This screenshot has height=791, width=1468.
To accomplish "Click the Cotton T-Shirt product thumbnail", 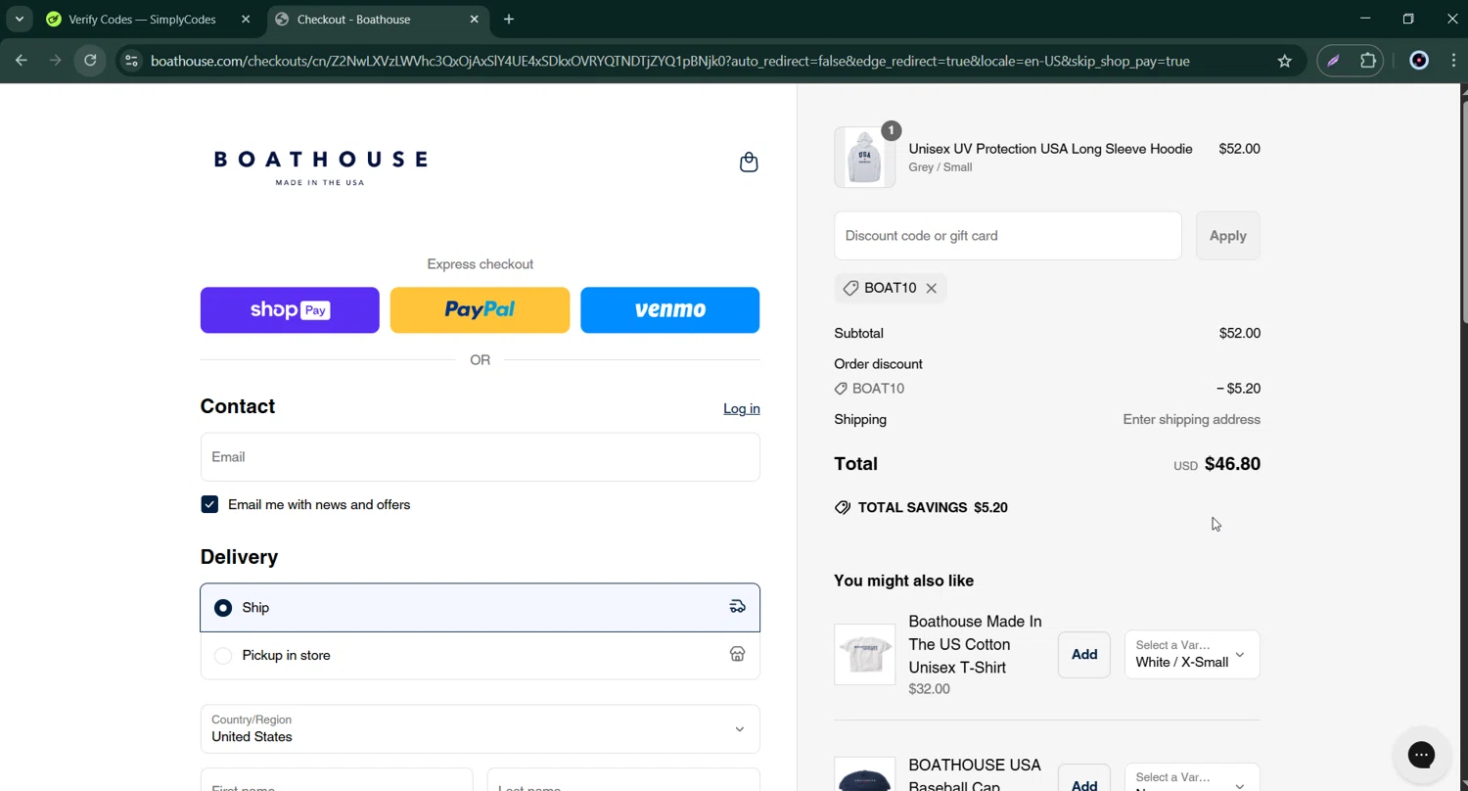I will (864, 654).
